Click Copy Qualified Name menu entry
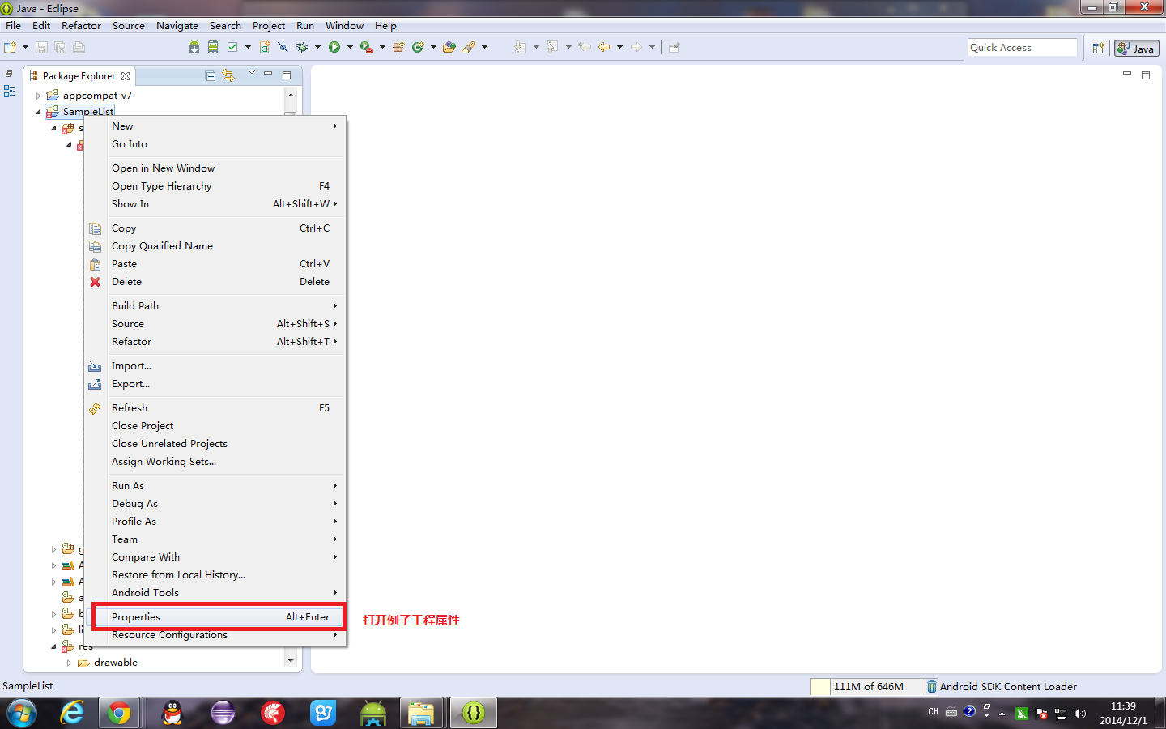The width and height of the screenshot is (1166, 729). coord(215,246)
